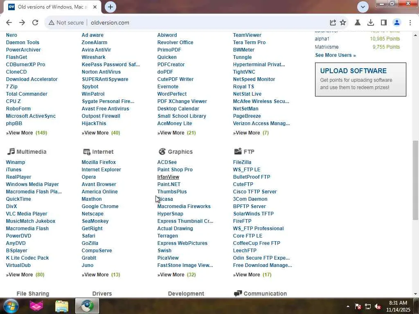The width and height of the screenshot is (419, 314).
Task: Open a new browser tab
Action: (x=110, y=7)
